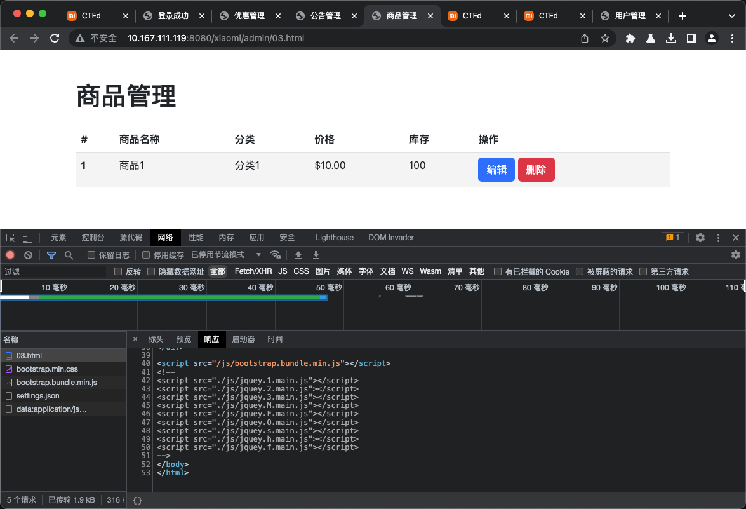Pretty-print the response using the {} icon
The width and height of the screenshot is (746, 509).
(137, 499)
